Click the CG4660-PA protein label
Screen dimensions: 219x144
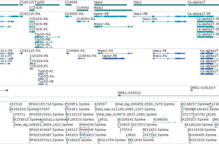pos(87,56)
